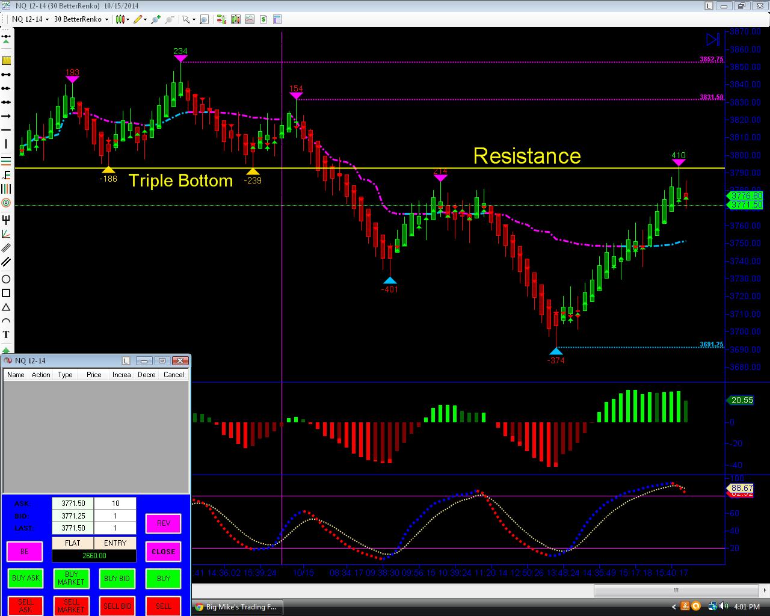Open the indicators chart icon
Viewport: 770px width, 616px height.
pos(250,19)
